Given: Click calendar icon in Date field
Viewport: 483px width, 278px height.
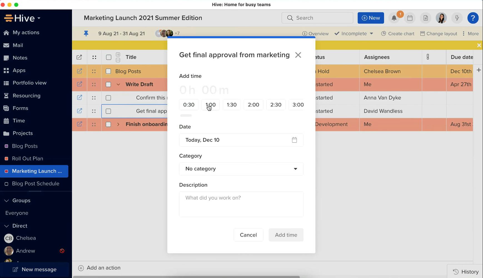Looking at the screenshot, I should pyautogui.click(x=294, y=140).
